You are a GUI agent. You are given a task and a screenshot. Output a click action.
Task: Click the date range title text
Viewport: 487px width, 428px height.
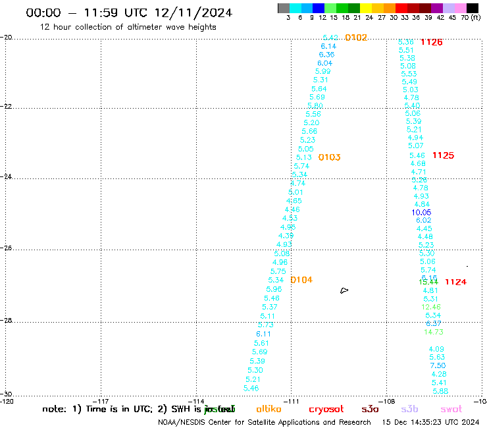tap(129, 13)
